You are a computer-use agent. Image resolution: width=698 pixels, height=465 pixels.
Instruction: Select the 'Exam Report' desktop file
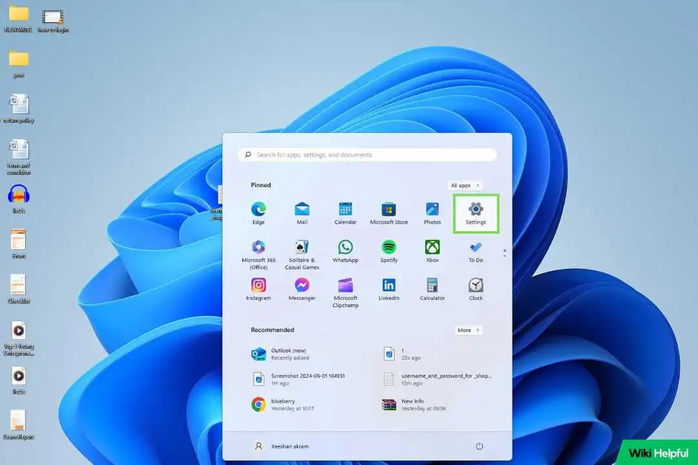pyautogui.click(x=19, y=424)
